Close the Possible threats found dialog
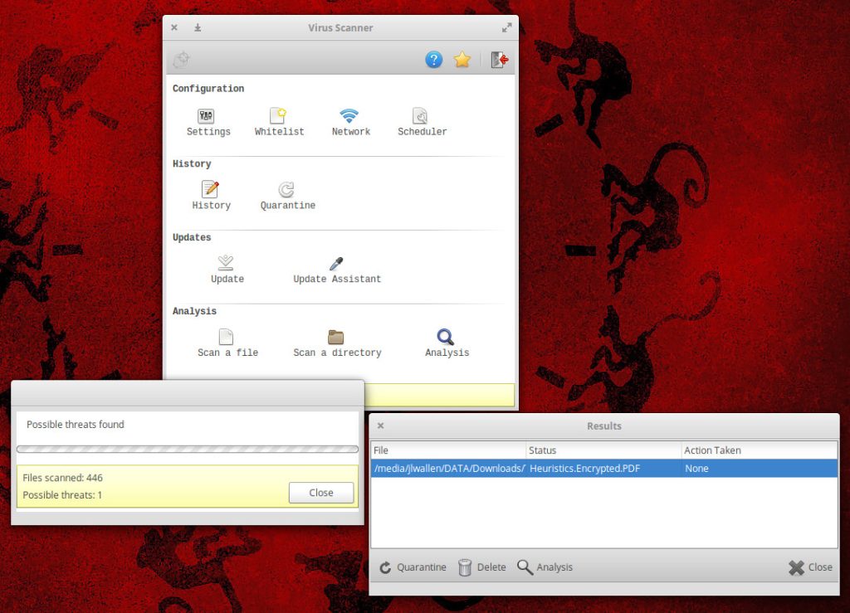This screenshot has width=850, height=613. [321, 493]
